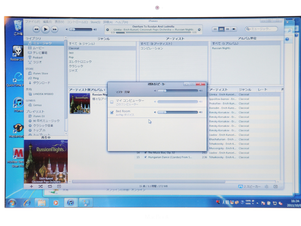This screenshot has height=226, width=301.
Task: Uncheck the Bed Room AirPlay speaker
Action: 112,112
